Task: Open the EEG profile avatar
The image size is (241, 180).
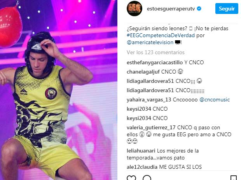Action: [x=134, y=9]
